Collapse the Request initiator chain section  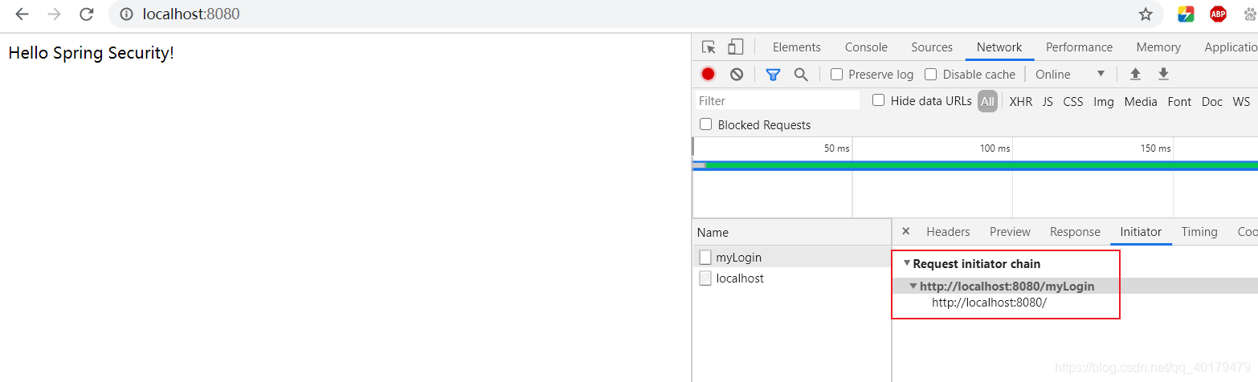click(907, 263)
